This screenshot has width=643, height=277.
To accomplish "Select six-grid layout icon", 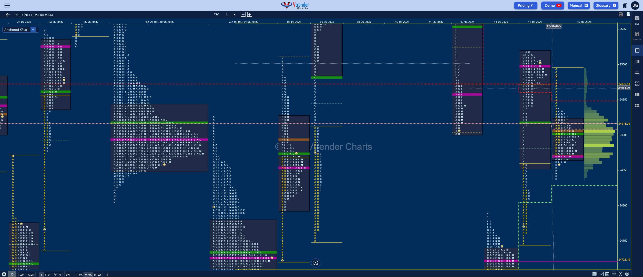I will 637,106.
